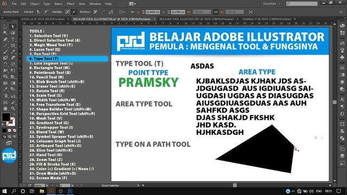This screenshot has width=347, height=195.
Task: Apply None color mode button
Action: pyautogui.click(x=15, y=131)
